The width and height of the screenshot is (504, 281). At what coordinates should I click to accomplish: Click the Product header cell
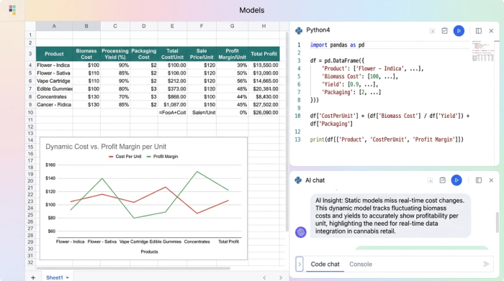[x=54, y=54]
